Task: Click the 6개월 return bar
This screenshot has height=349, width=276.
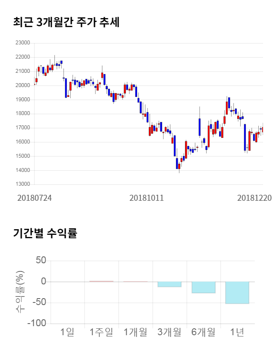Action: (203, 287)
